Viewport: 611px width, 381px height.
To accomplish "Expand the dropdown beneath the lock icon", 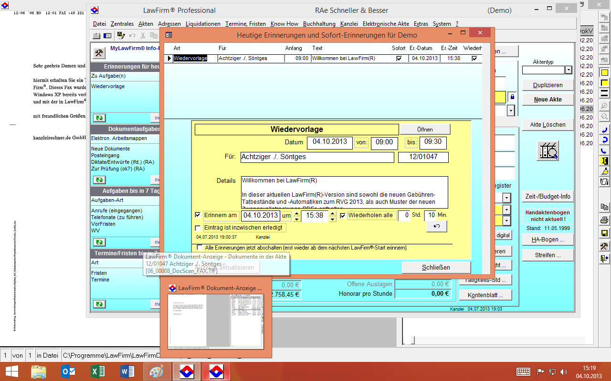I will tap(510, 110).
